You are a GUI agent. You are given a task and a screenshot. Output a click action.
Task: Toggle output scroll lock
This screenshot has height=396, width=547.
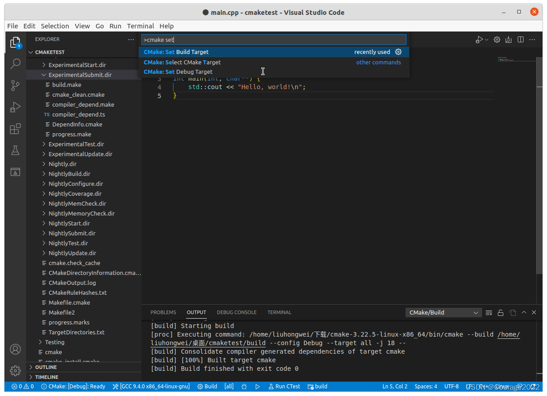(501, 312)
